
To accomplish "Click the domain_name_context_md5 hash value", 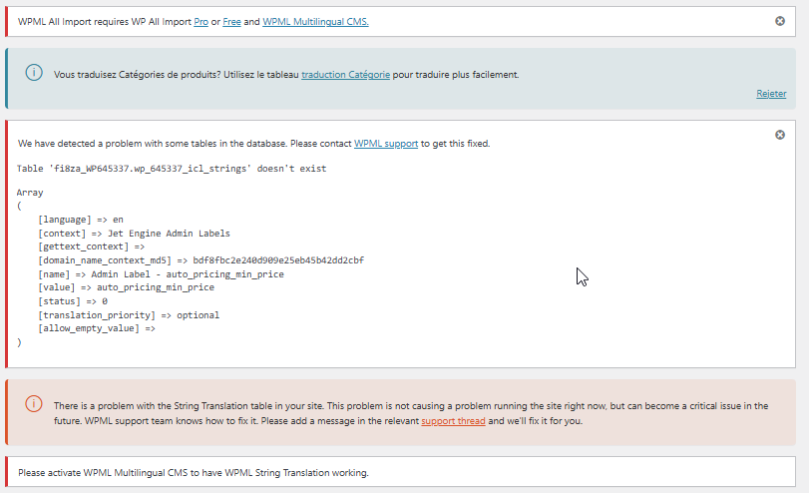I will (278, 260).
